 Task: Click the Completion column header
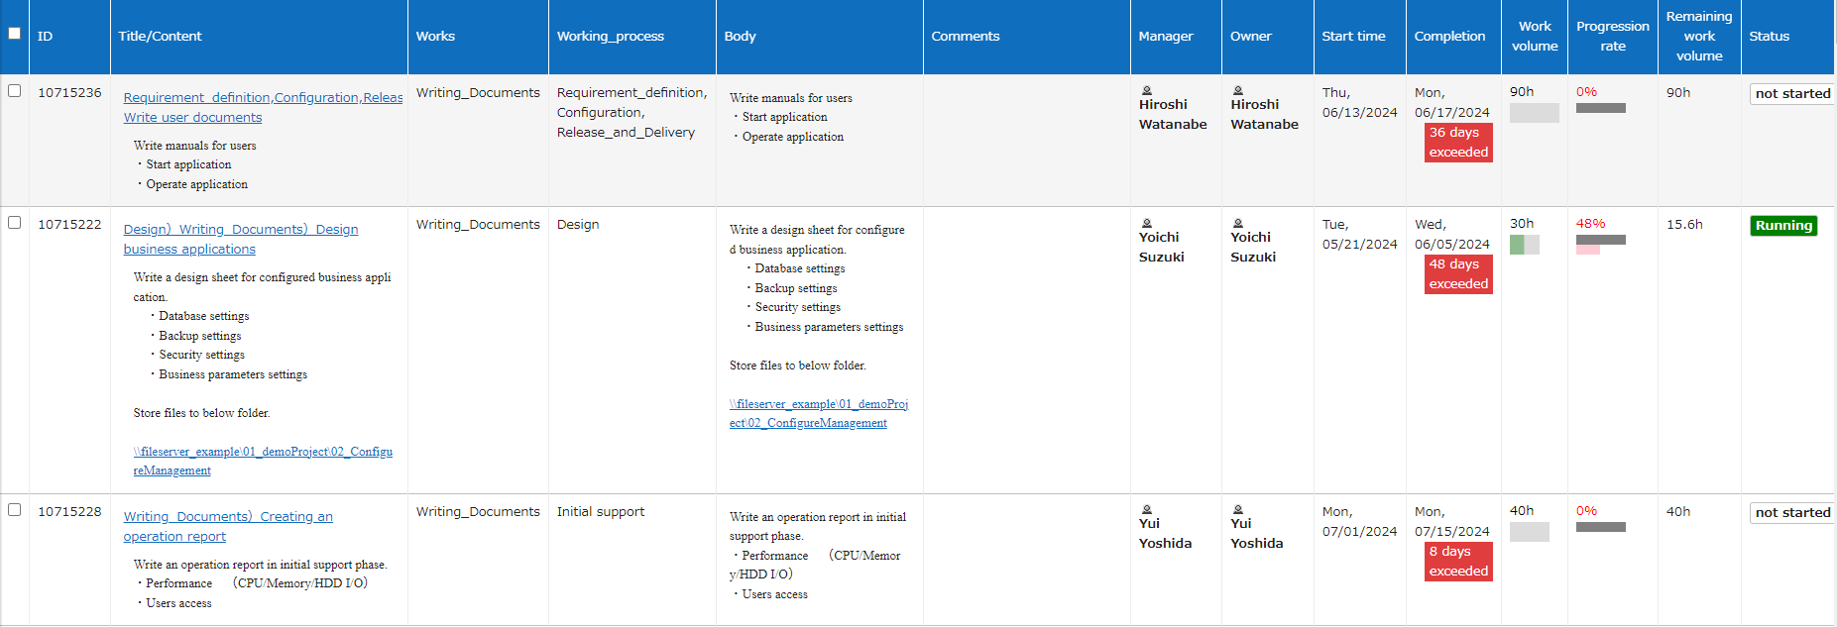click(x=1453, y=37)
